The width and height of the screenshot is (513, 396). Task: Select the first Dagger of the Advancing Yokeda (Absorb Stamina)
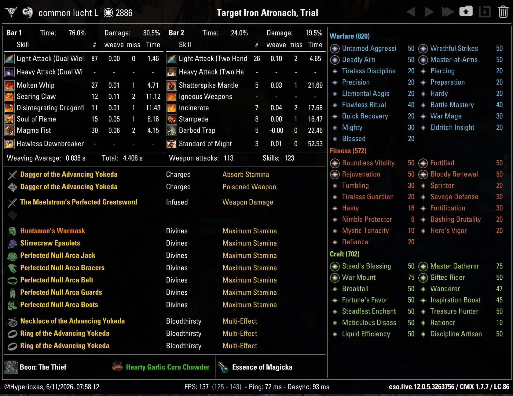point(69,174)
